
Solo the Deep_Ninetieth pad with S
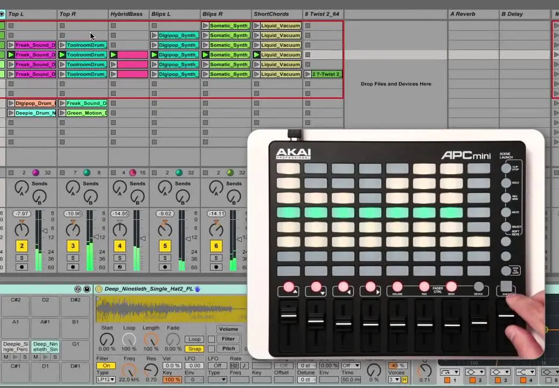[x=55, y=357]
